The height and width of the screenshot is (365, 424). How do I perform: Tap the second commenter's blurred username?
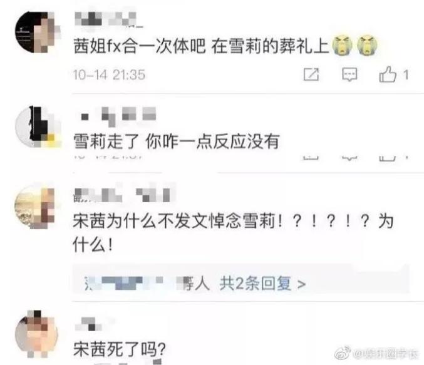click(118, 116)
